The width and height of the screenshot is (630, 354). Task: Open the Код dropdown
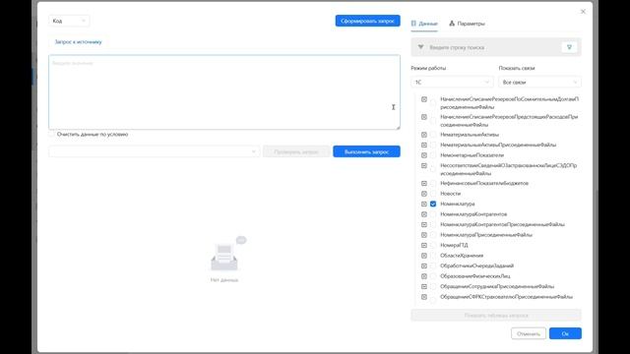click(69, 21)
